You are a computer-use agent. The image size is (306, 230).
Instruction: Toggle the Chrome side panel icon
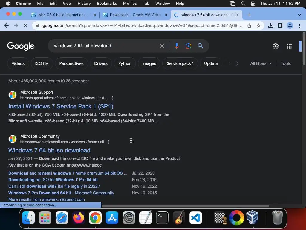tap(280, 25)
